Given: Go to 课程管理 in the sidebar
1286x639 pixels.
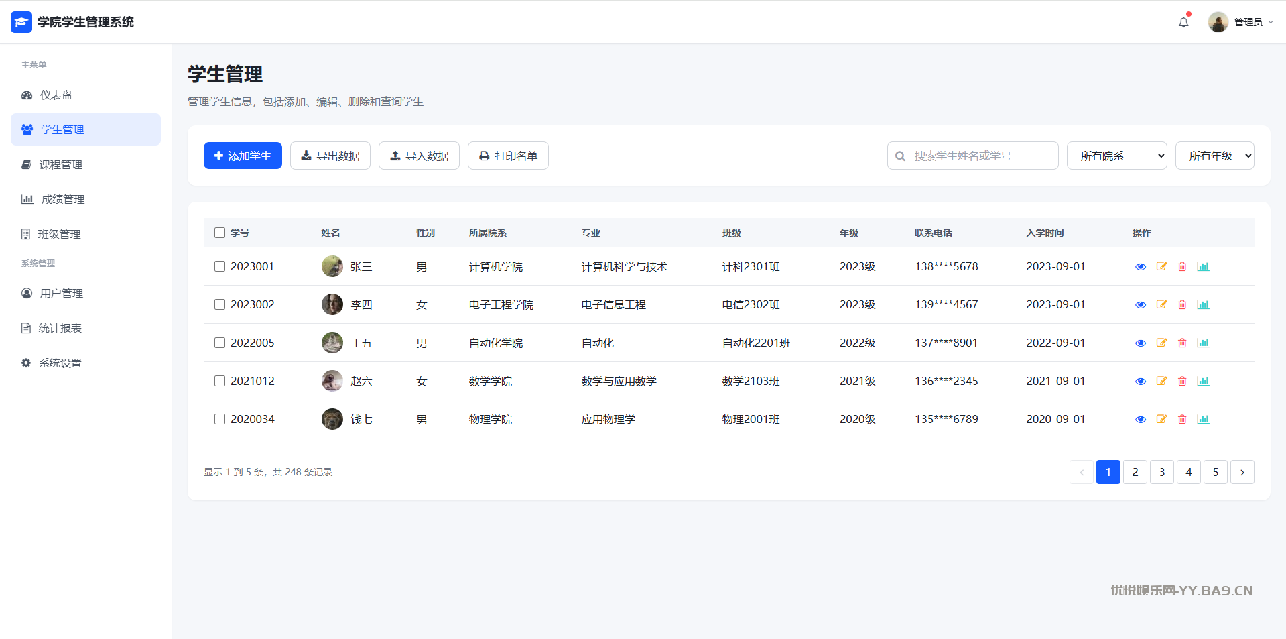Looking at the screenshot, I should pos(60,164).
